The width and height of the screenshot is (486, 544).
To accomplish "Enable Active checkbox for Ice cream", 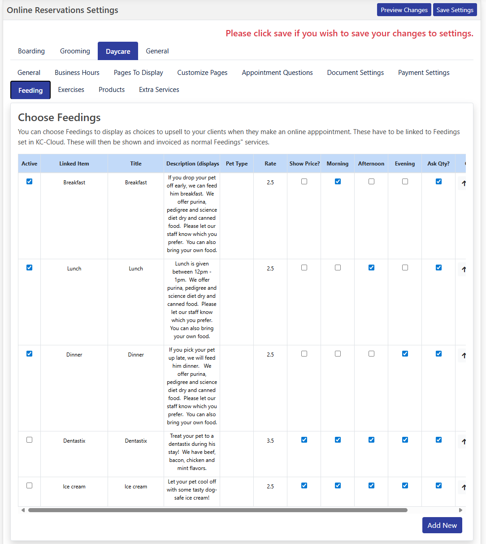I will (x=29, y=486).
